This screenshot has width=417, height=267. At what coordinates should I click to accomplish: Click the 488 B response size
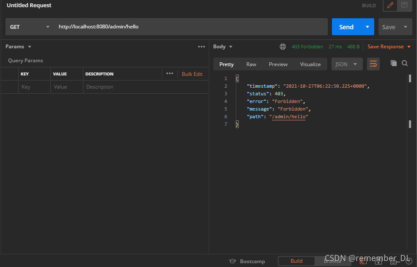(353, 47)
